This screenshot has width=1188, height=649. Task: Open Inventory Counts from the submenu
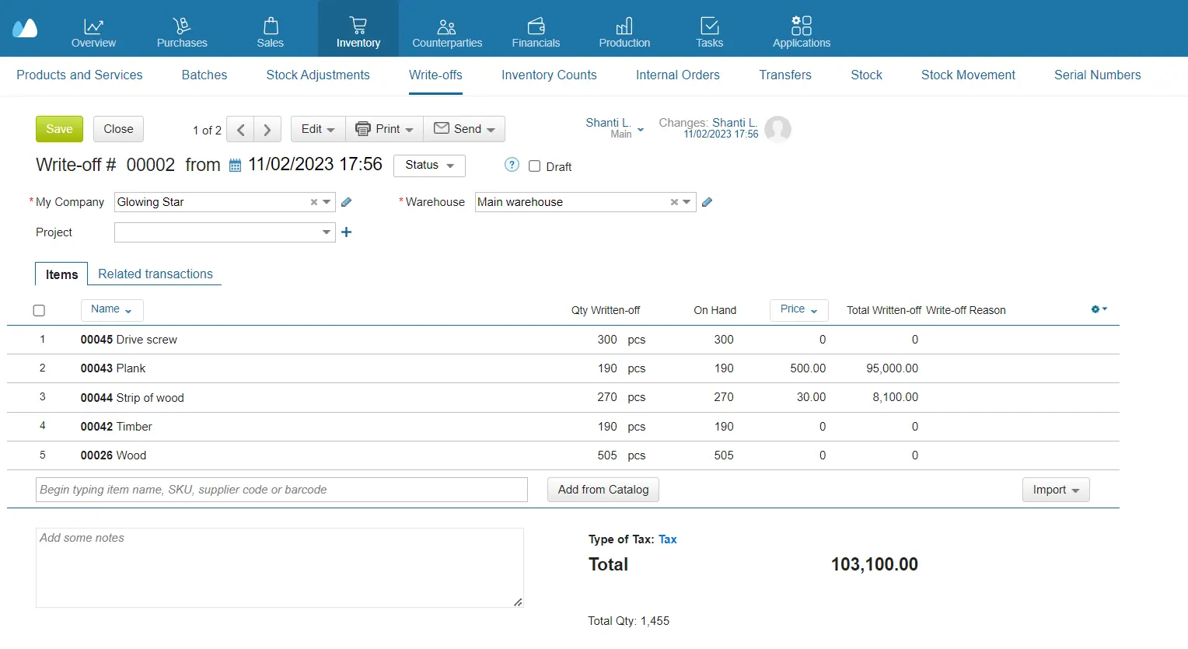pos(549,75)
